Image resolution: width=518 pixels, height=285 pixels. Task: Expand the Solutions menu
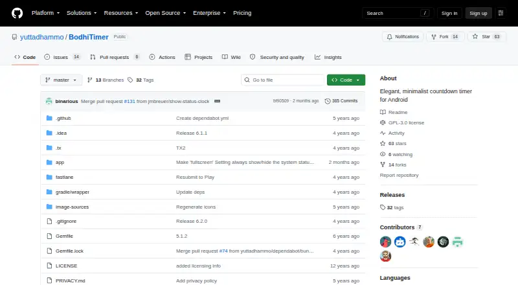[x=82, y=13]
